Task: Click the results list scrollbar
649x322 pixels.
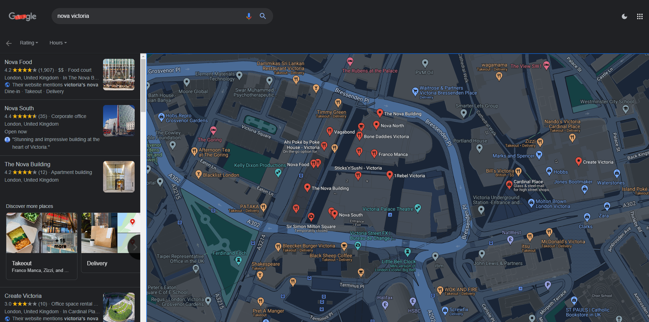Action: tap(143, 86)
